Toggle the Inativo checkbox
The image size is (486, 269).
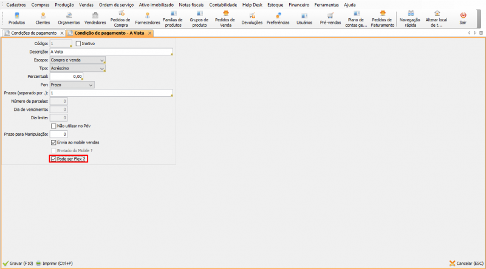pos(78,44)
